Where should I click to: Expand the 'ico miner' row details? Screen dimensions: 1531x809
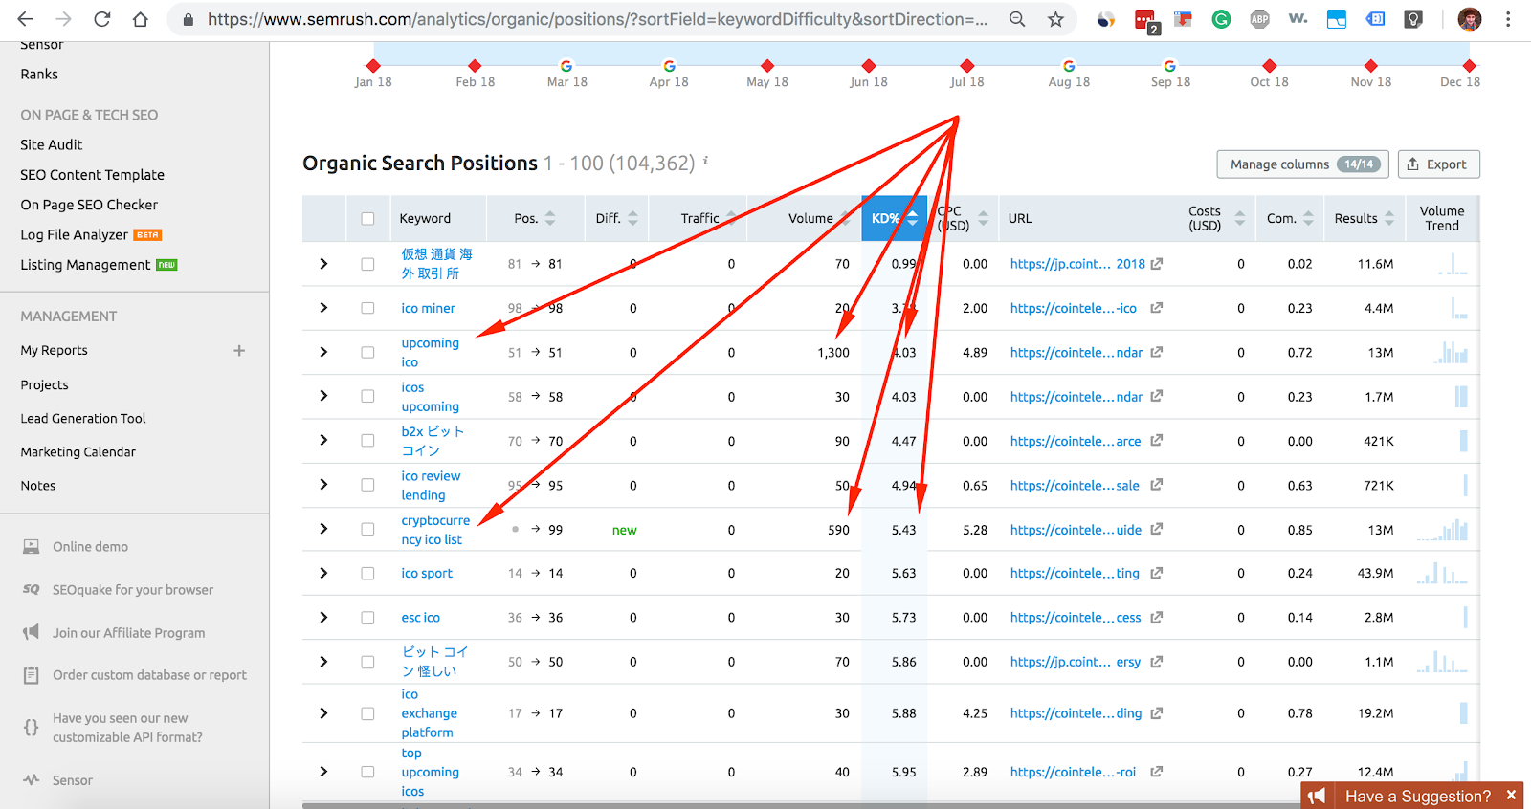point(323,308)
